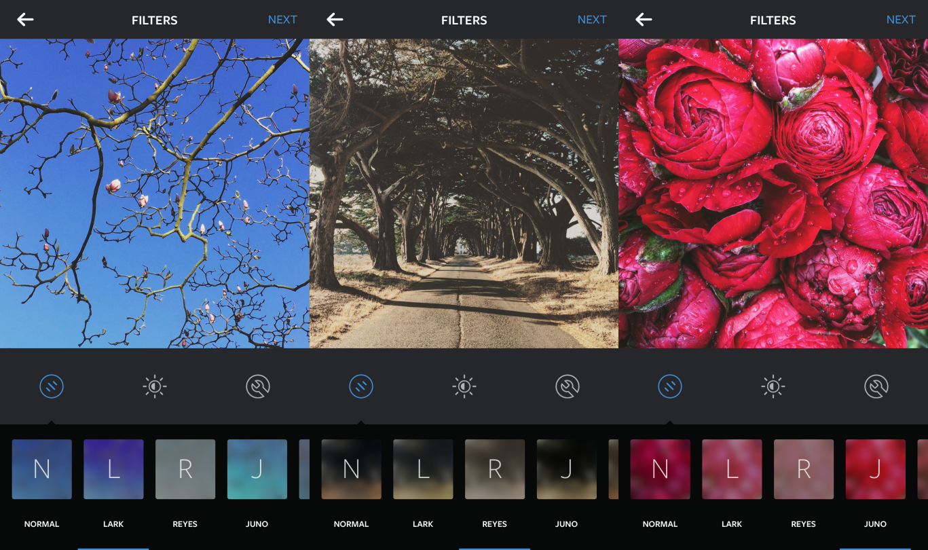Screen dimensions: 928x550
Task: Apply Juno filter thumbnail for tree tunnel photo
Action: pos(567,469)
